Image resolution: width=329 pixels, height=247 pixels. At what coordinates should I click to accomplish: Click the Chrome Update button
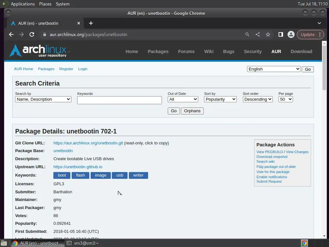coord(307,34)
